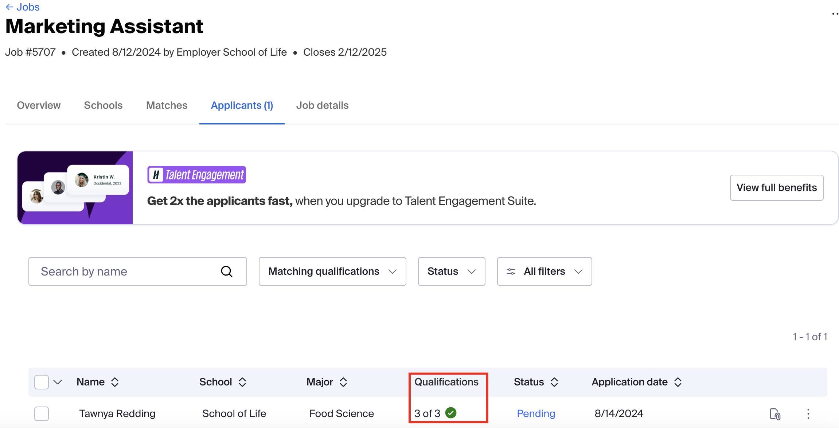Image resolution: width=839 pixels, height=428 pixels.
Task: Open bulk selection chevron next to header checkbox
Action: tap(58, 382)
